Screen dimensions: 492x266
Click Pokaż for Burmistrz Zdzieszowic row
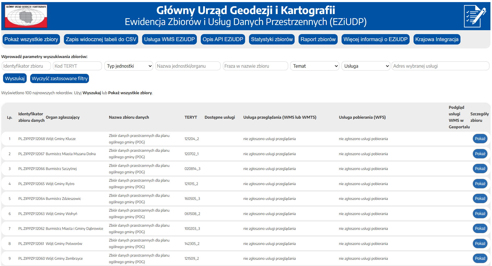pos(480,199)
